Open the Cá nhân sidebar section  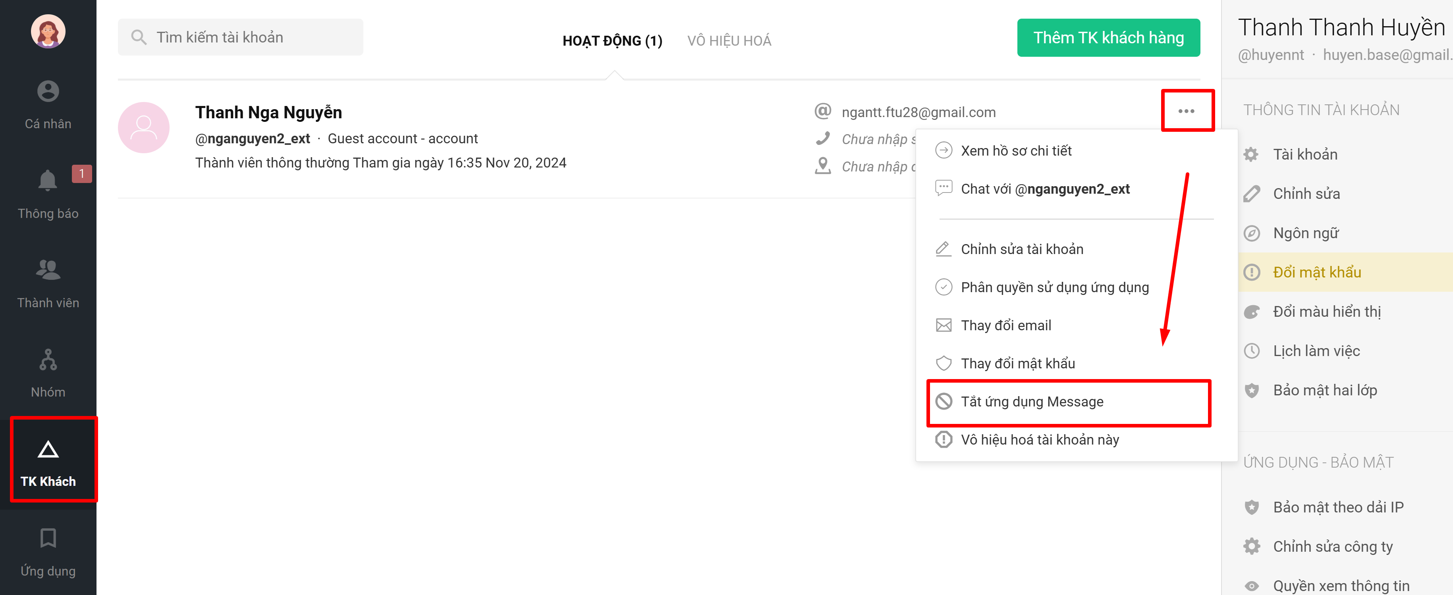click(48, 105)
